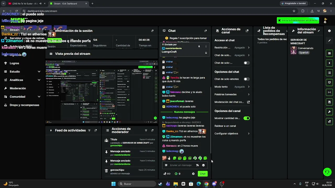
Task: Open filter options for Acciones de moderador
Action: pyautogui.click(x=146, y=130)
